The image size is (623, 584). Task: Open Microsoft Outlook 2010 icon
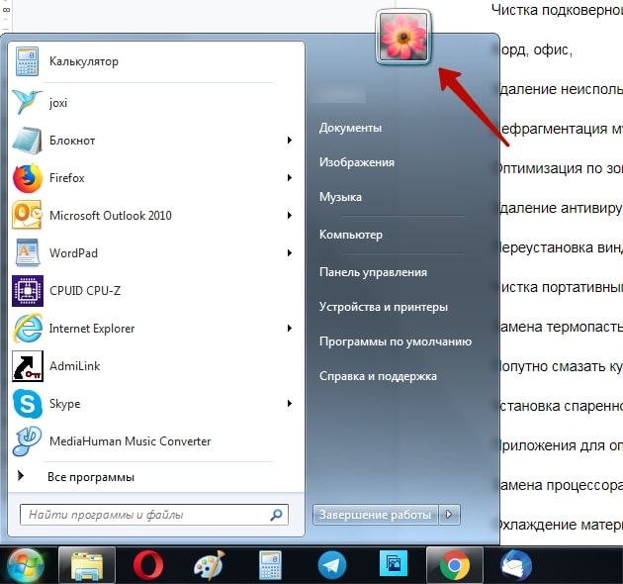(27, 215)
